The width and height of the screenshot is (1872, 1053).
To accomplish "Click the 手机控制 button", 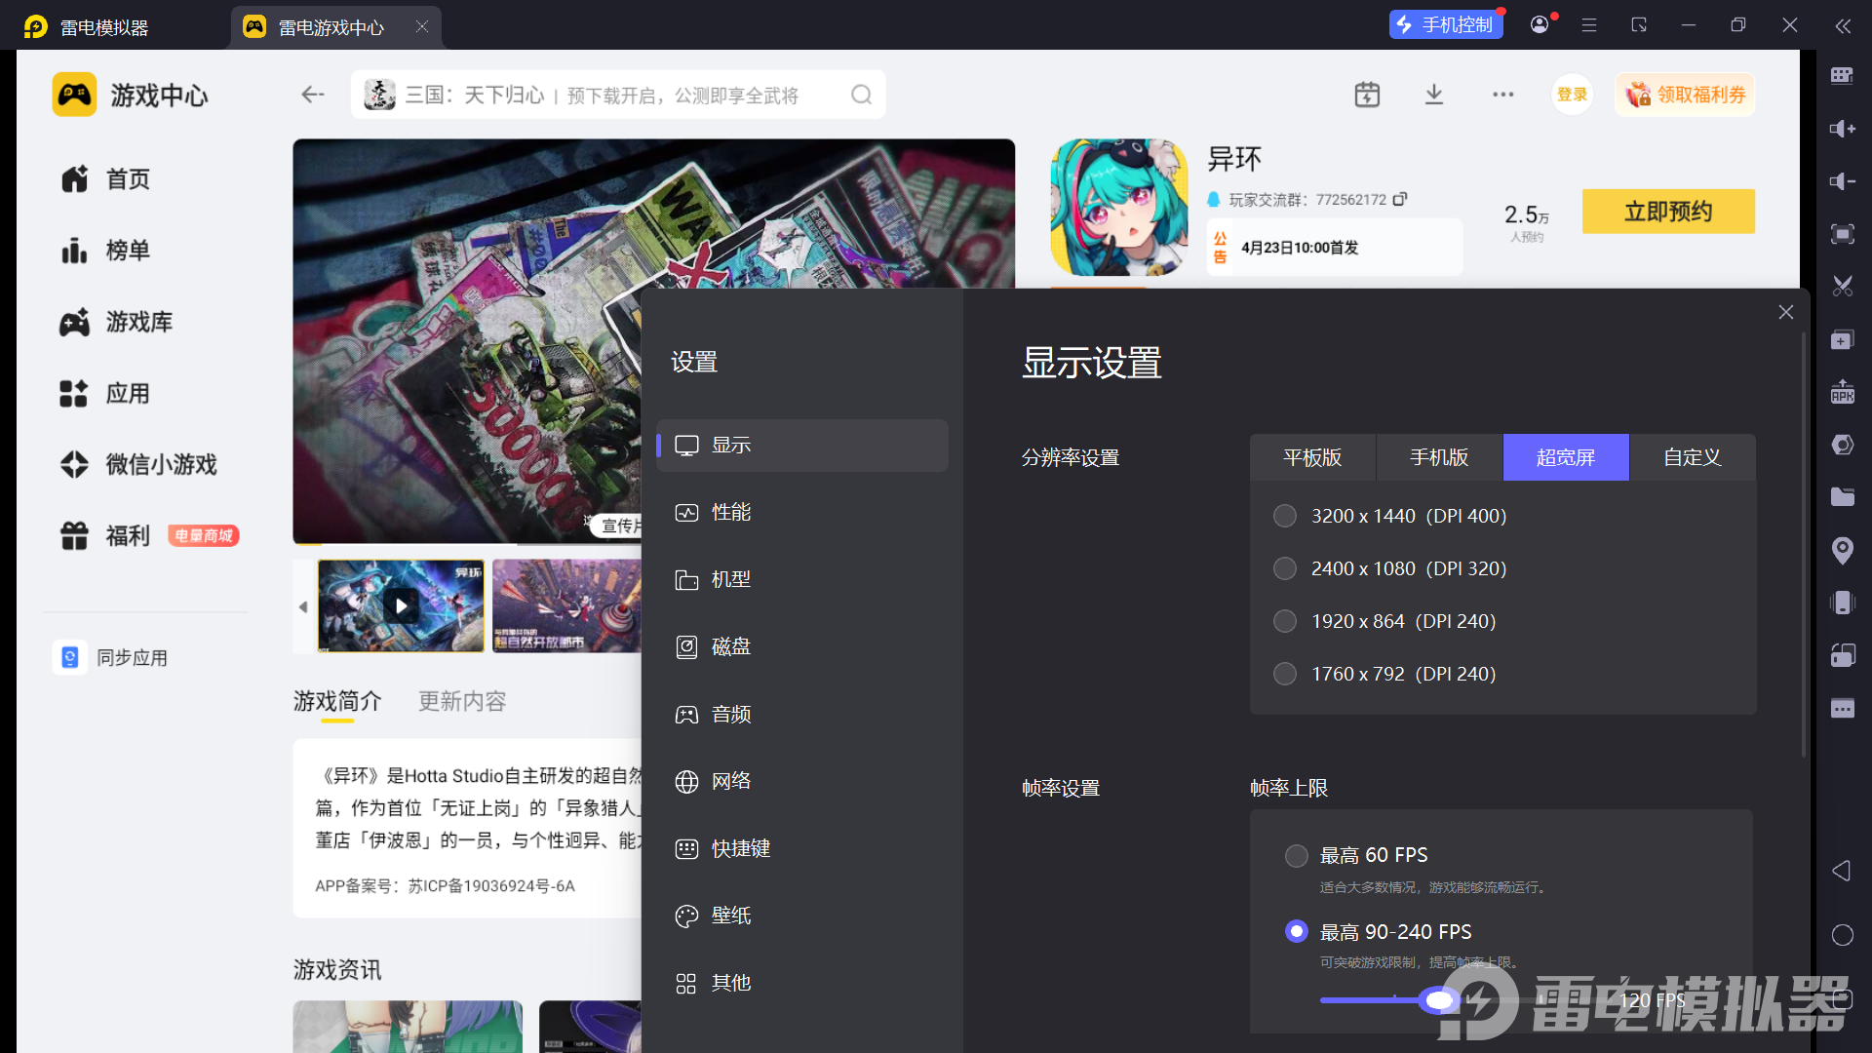I will pyautogui.click(x=1446, y=25).
